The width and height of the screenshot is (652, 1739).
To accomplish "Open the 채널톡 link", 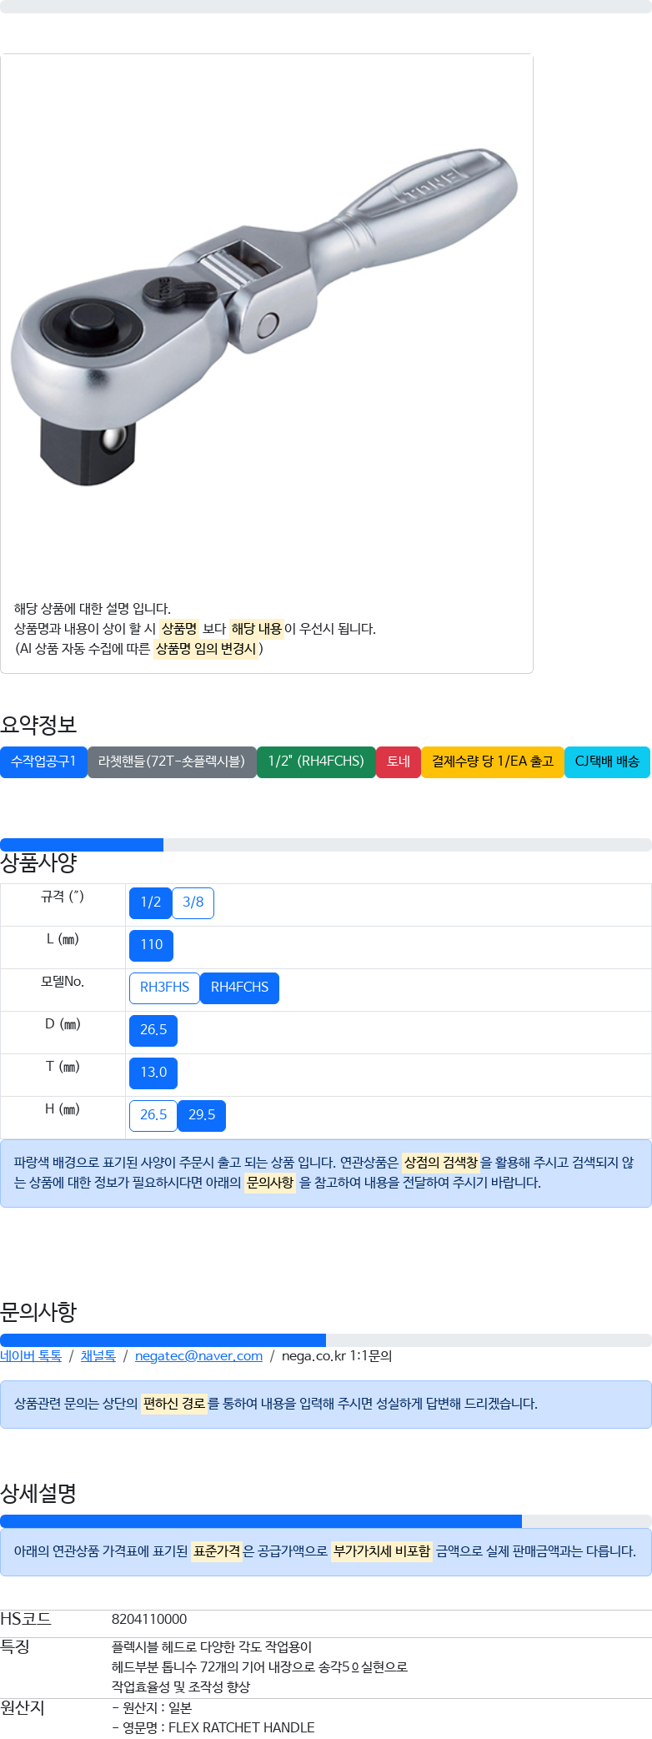I will (x=98, y=1356).
